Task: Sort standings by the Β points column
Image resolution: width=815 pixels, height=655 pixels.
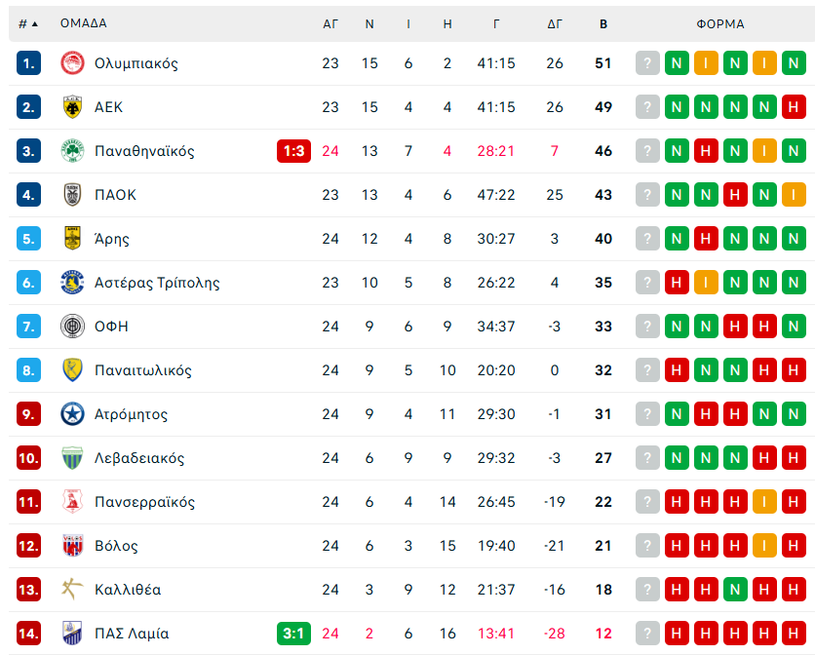Action: [x=603, y=23]
